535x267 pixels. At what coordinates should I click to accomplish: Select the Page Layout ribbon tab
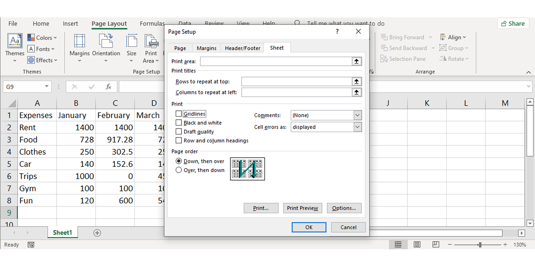click(x=109, y=24)
